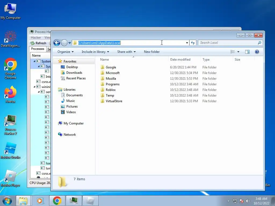Viewport: 275px width, 206px height.
Task: Click the address bar path field
Action: pyautogui.click(x=131, y=43)
